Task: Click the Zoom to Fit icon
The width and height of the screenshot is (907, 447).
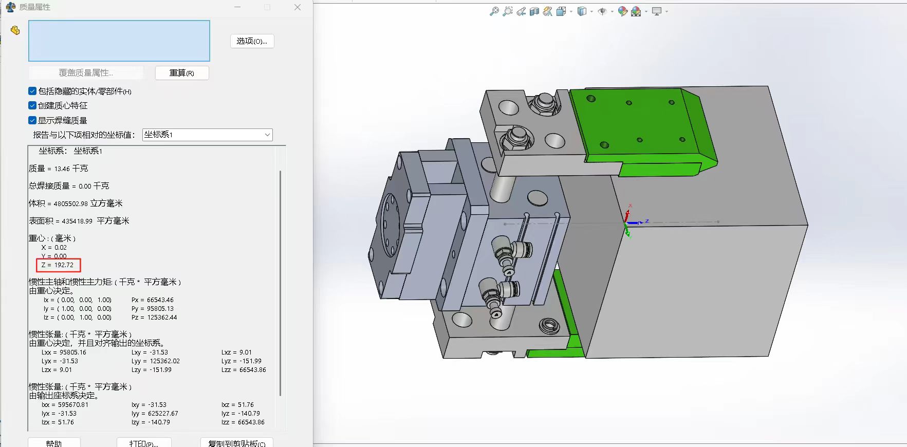Action: pos(494,11)
